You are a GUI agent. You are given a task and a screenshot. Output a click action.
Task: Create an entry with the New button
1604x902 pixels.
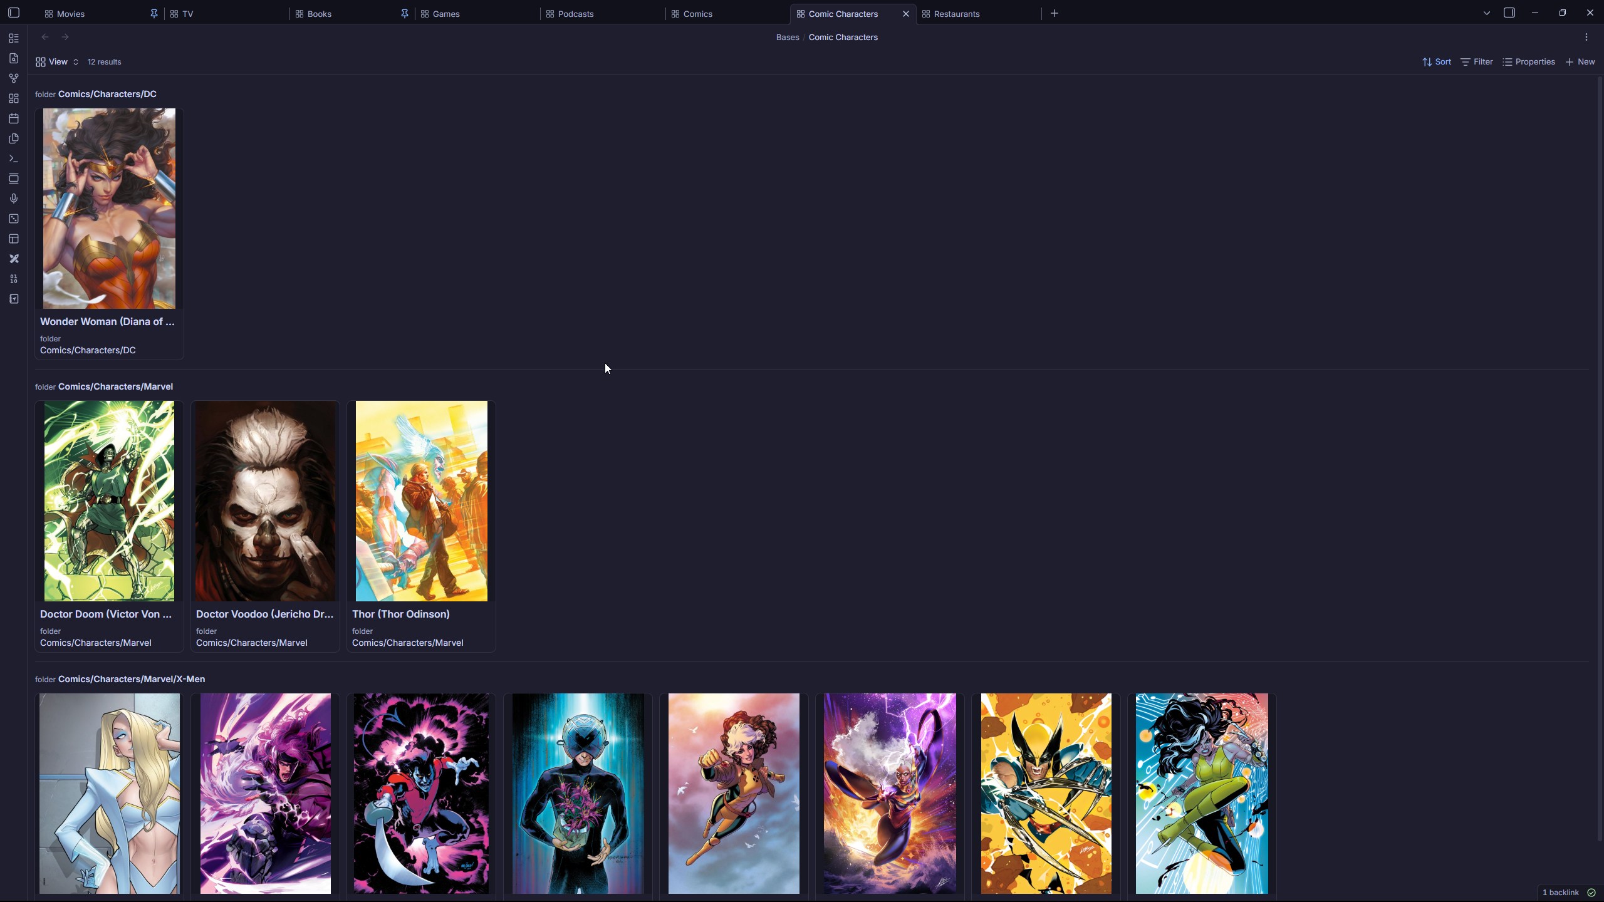click(x=1580, y=62)
